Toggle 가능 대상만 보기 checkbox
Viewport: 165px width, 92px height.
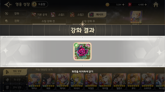tap(33, 70)
